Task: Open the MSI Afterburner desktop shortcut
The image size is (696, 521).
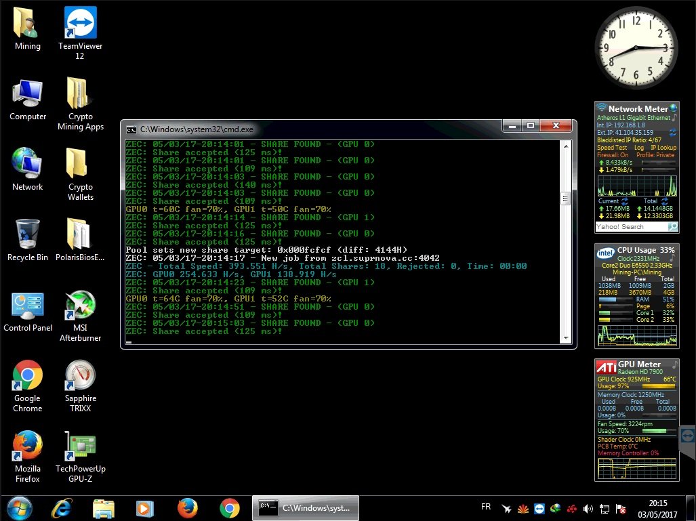Action: tap(80, 307)
